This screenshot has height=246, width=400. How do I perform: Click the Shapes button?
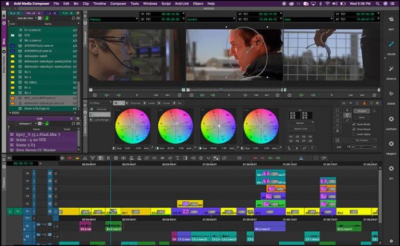tap(361, 111)
